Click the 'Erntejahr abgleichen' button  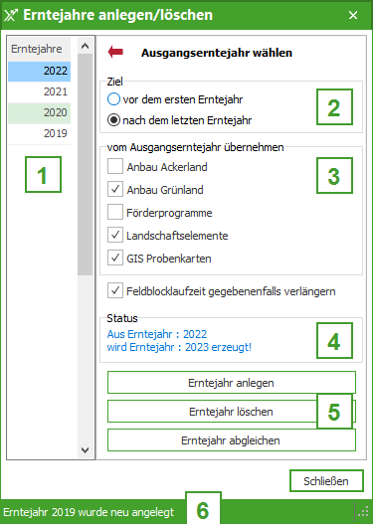pyautogui.click(x=232, y=440)
